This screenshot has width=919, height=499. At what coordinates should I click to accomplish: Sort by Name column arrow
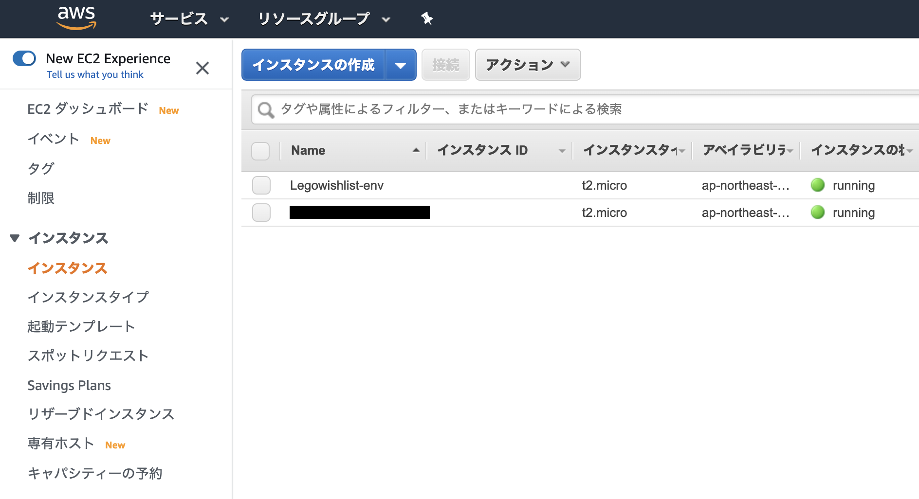416,150
